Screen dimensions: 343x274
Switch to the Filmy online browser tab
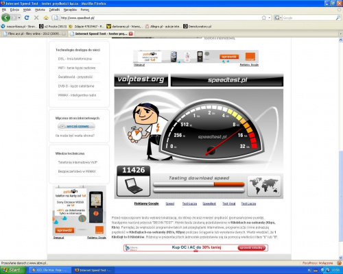(34, 34)
